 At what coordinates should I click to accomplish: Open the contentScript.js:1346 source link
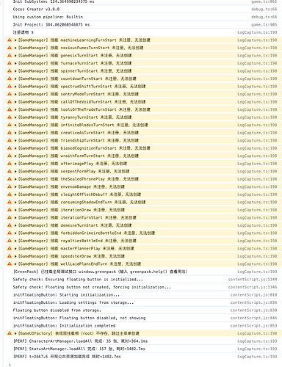[253, 287]
